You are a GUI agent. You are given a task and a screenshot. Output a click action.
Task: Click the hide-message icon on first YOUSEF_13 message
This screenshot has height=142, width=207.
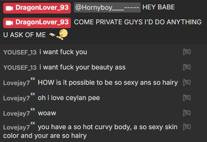coord(187,52)
